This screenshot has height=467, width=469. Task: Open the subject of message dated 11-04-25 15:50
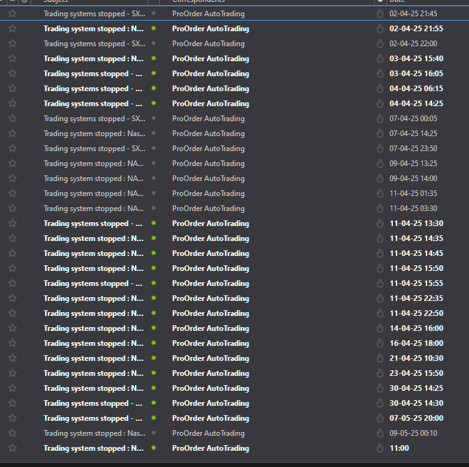point(94,268)
